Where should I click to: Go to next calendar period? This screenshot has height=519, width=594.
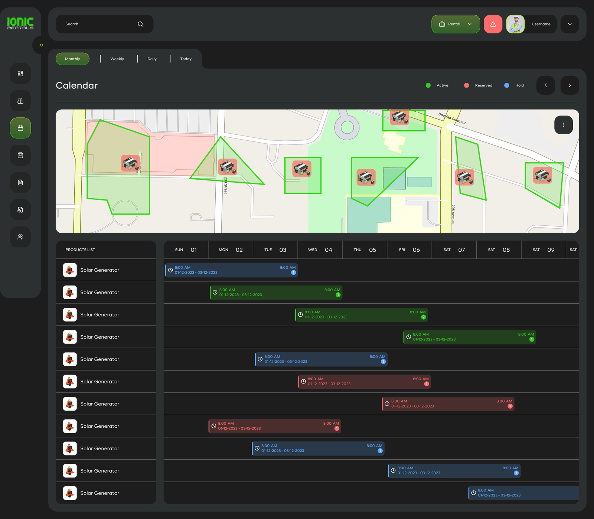[x=570, y=85]
